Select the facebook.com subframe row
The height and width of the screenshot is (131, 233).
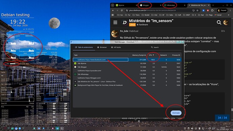(x=127, y=60)
